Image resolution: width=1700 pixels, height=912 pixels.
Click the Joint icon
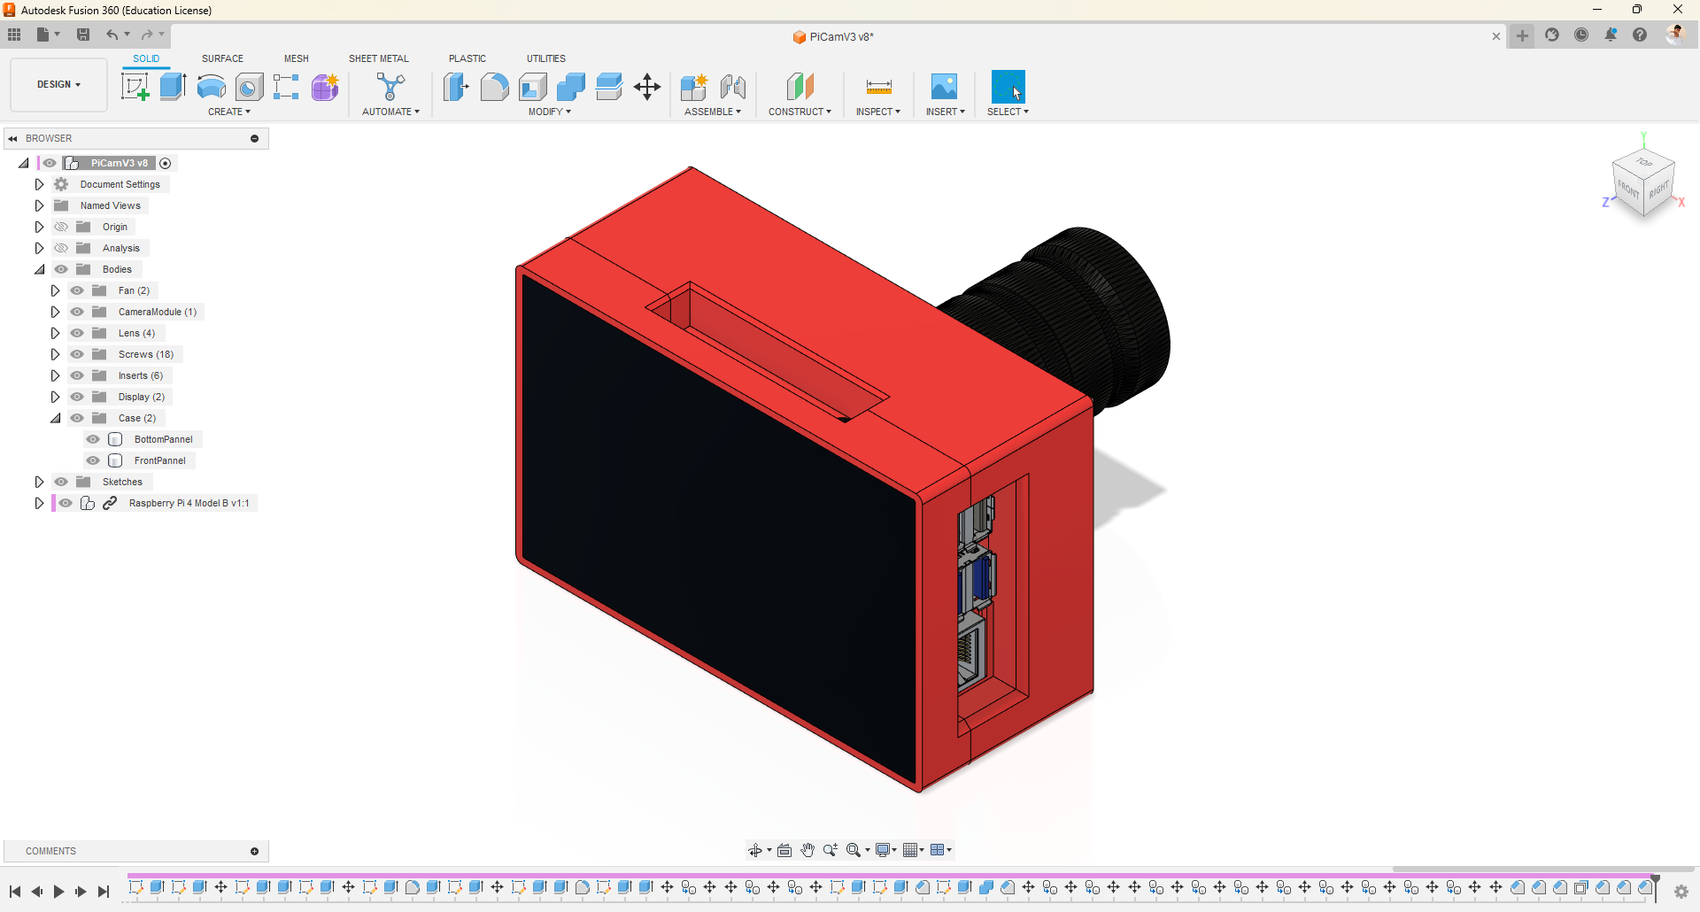(733, 87)
